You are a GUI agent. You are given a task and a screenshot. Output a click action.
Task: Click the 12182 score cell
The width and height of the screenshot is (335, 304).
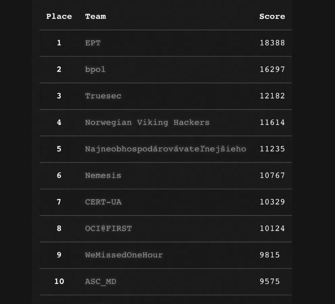272,96
